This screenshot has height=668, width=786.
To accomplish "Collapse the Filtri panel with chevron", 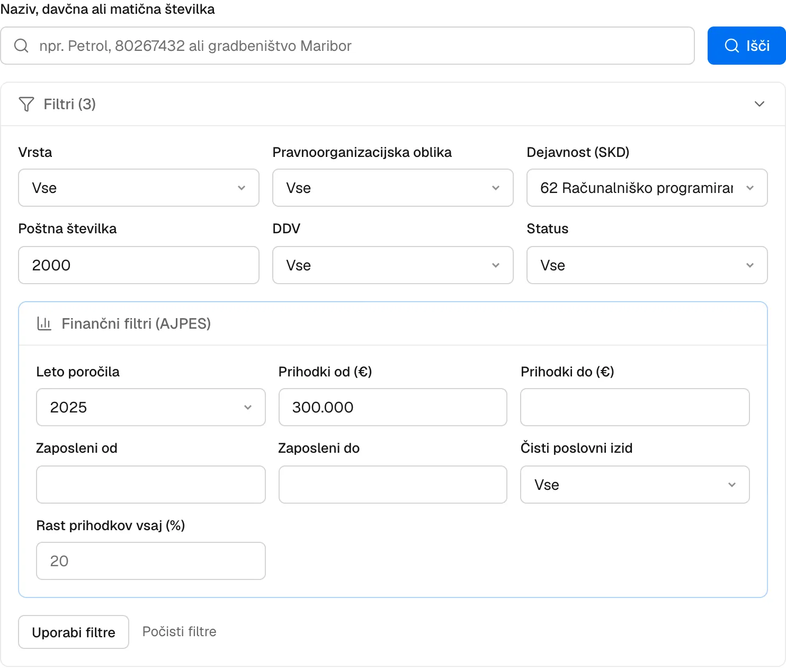I will tap(760, 104).
